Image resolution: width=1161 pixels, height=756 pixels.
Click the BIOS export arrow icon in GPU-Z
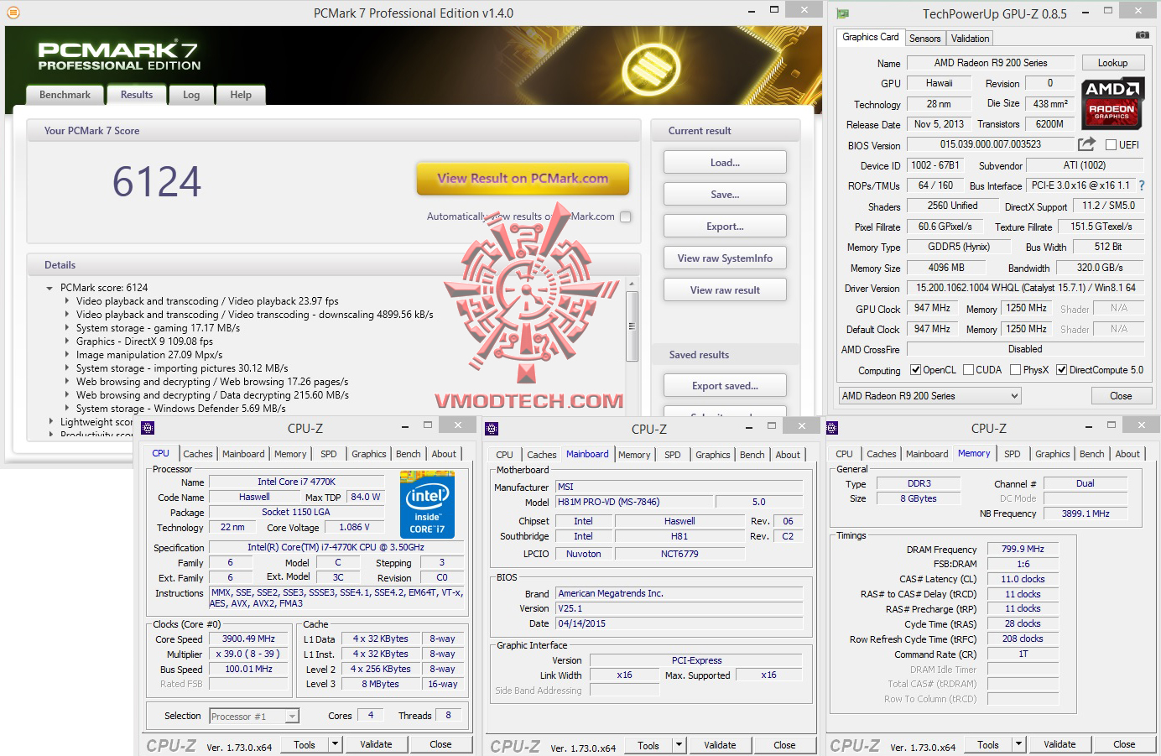pyautogui.click(x=1085, y=143)
